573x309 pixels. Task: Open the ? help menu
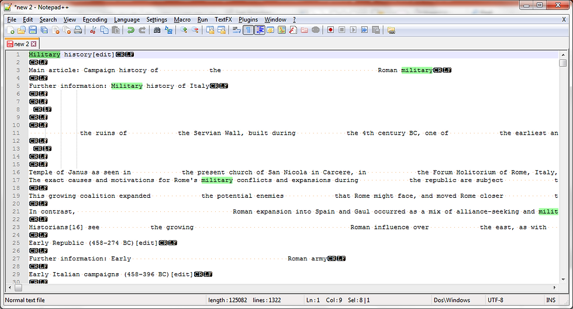(x=294, y=20)
